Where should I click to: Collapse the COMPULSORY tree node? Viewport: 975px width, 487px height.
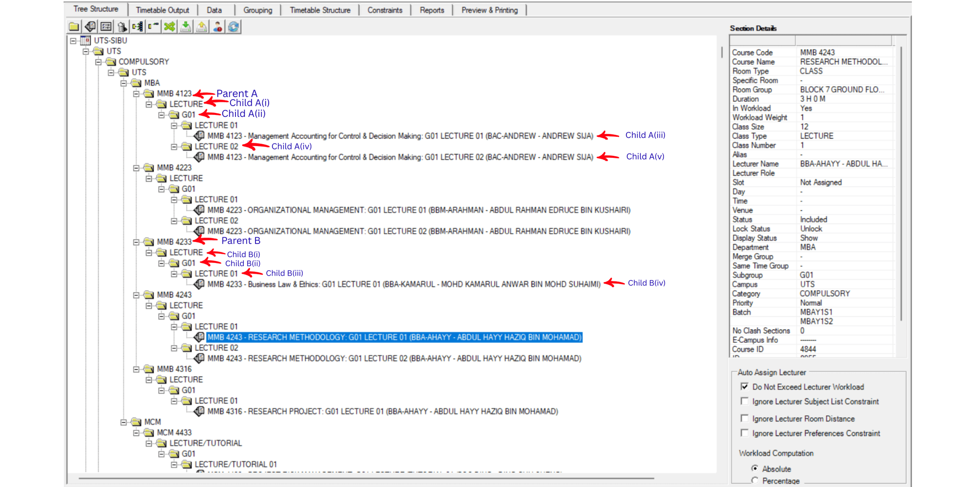point(98,62)
